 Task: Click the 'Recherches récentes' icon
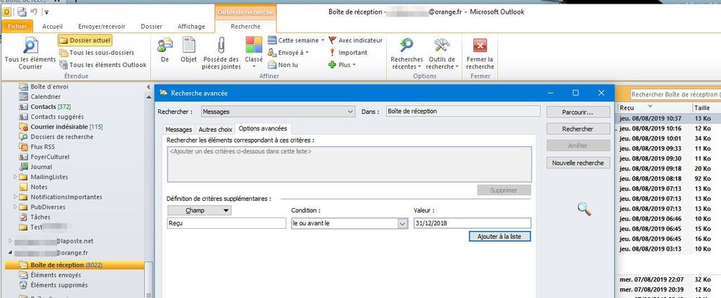[x=407, y=45]
